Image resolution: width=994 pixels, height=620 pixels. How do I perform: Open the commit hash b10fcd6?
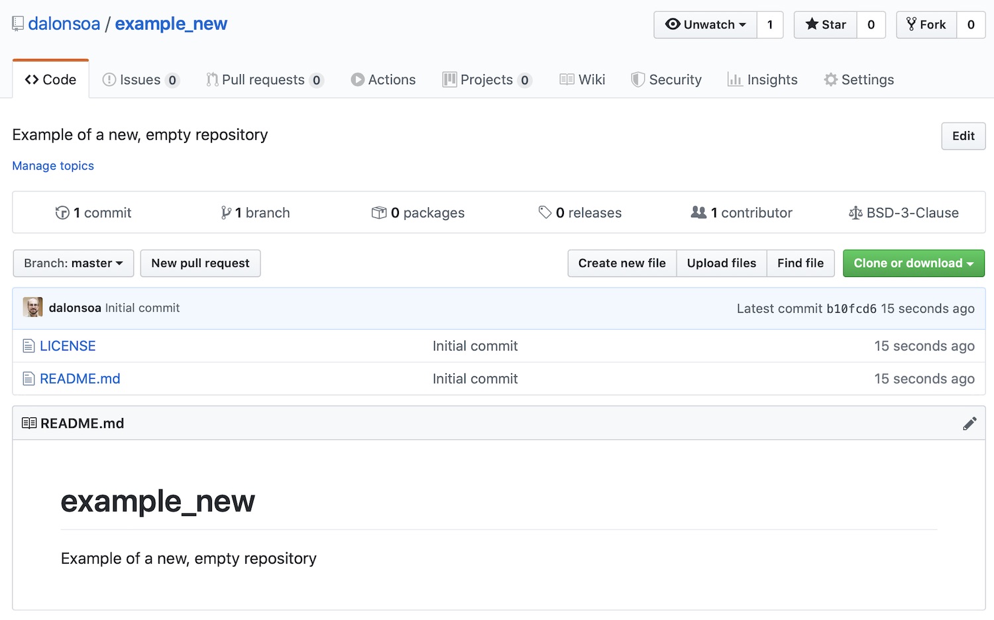(852, 309)
